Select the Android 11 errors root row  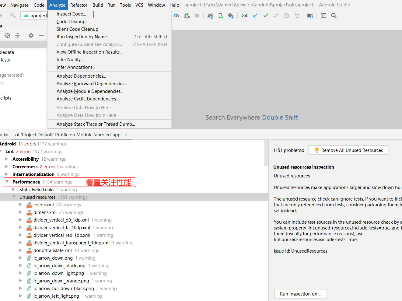coord(132,144)
